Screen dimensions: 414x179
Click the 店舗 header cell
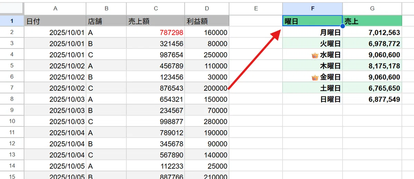click(x=106, y=21)
